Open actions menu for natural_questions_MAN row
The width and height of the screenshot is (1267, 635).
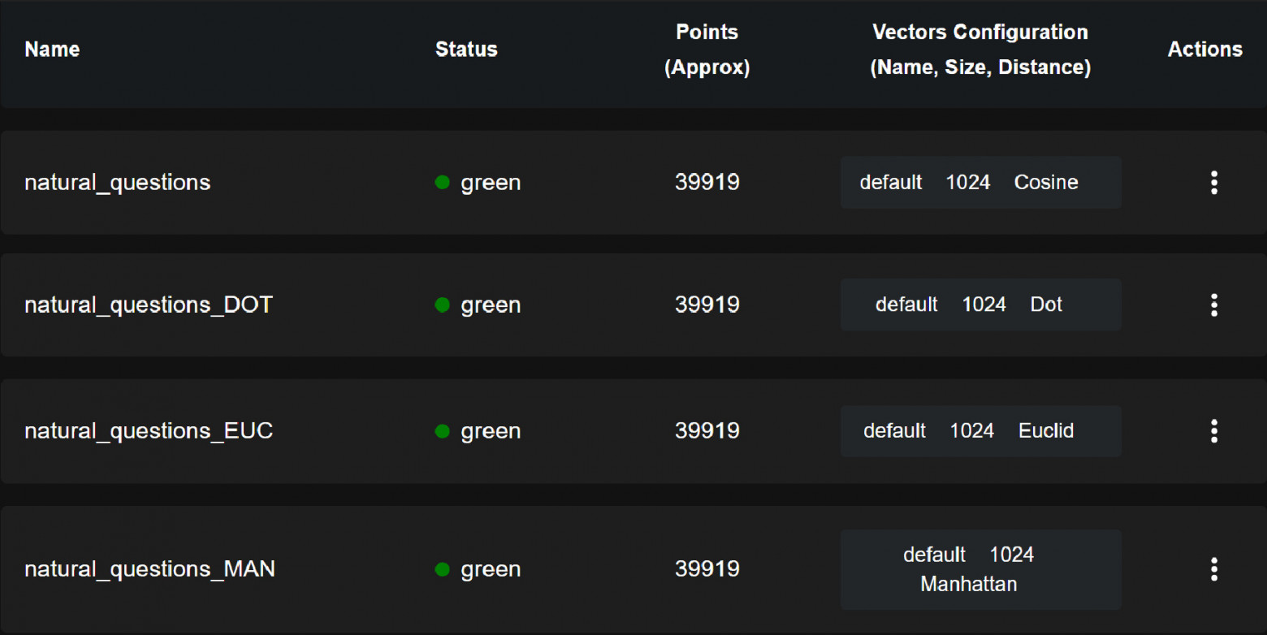(1213, 569)
